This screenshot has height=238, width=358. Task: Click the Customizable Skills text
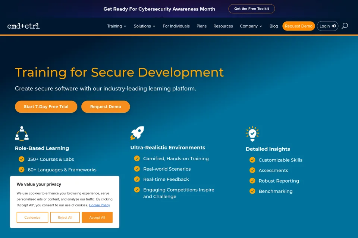[x=280, y=160]
